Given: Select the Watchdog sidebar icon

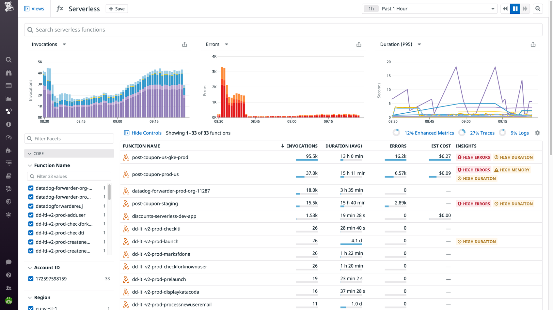Looking at the screenshot, I should pyautogui.click(x=8, y=72).
